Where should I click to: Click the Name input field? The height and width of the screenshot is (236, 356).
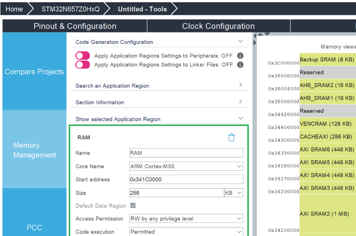pos(186,153)
